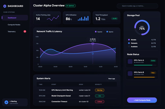
Task: Select the Datasets 8.5 TB value
Action: click(x=153, y=43)
